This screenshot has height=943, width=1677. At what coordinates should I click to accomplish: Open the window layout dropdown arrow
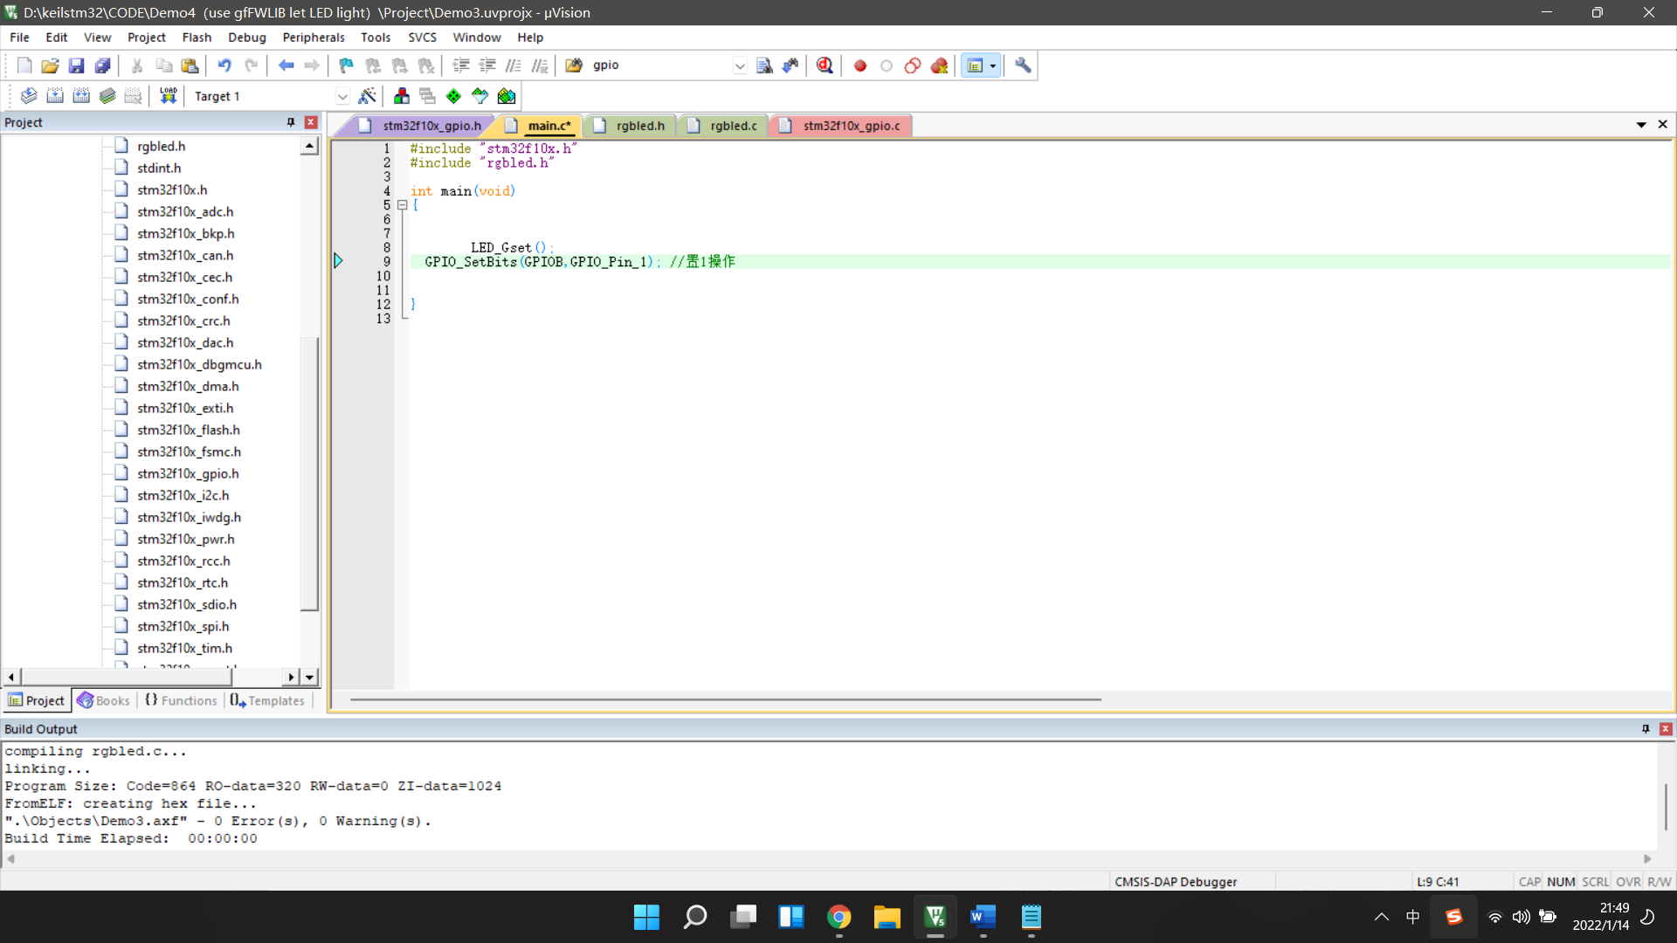pos(993,65)
